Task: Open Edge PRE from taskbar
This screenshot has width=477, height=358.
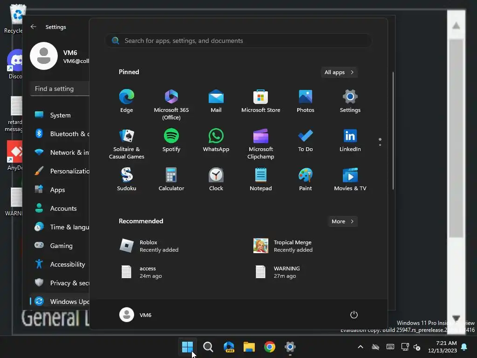Action: point(229,347)
